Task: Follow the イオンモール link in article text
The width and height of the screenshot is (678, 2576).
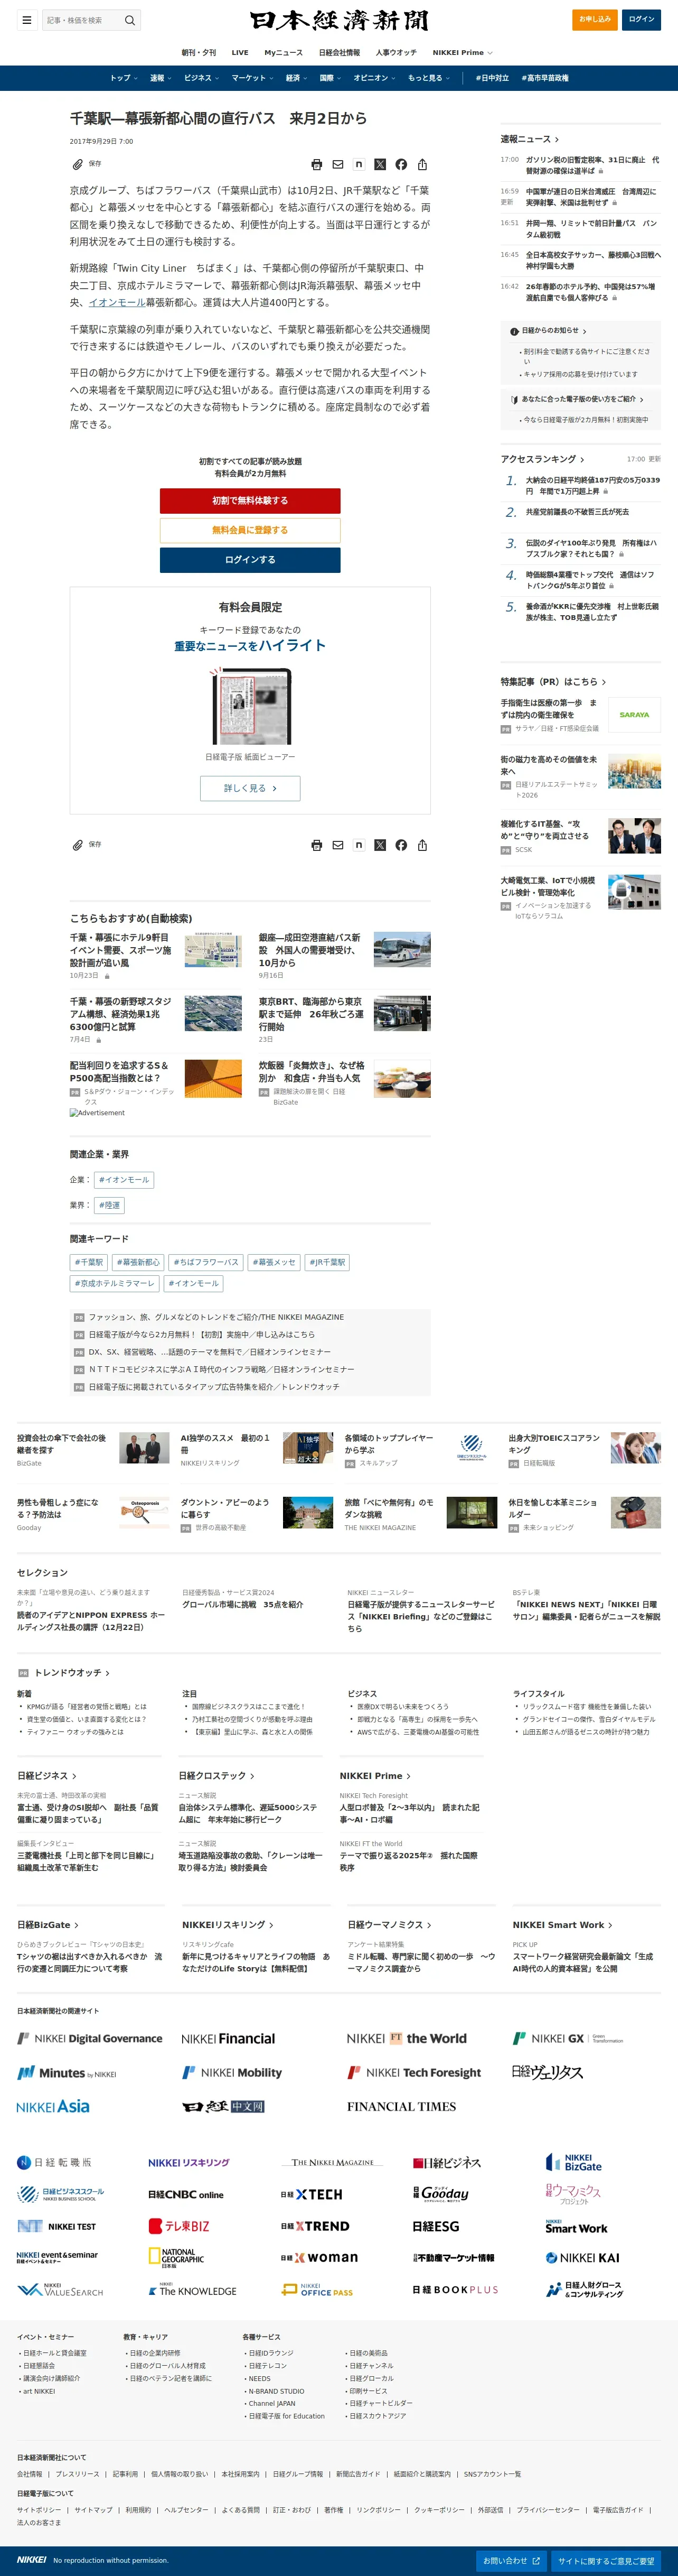Action: point(117,302)
